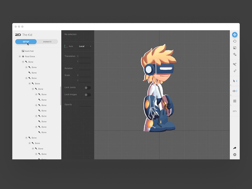Open settings gear in right toolbar

coord(235,155)
